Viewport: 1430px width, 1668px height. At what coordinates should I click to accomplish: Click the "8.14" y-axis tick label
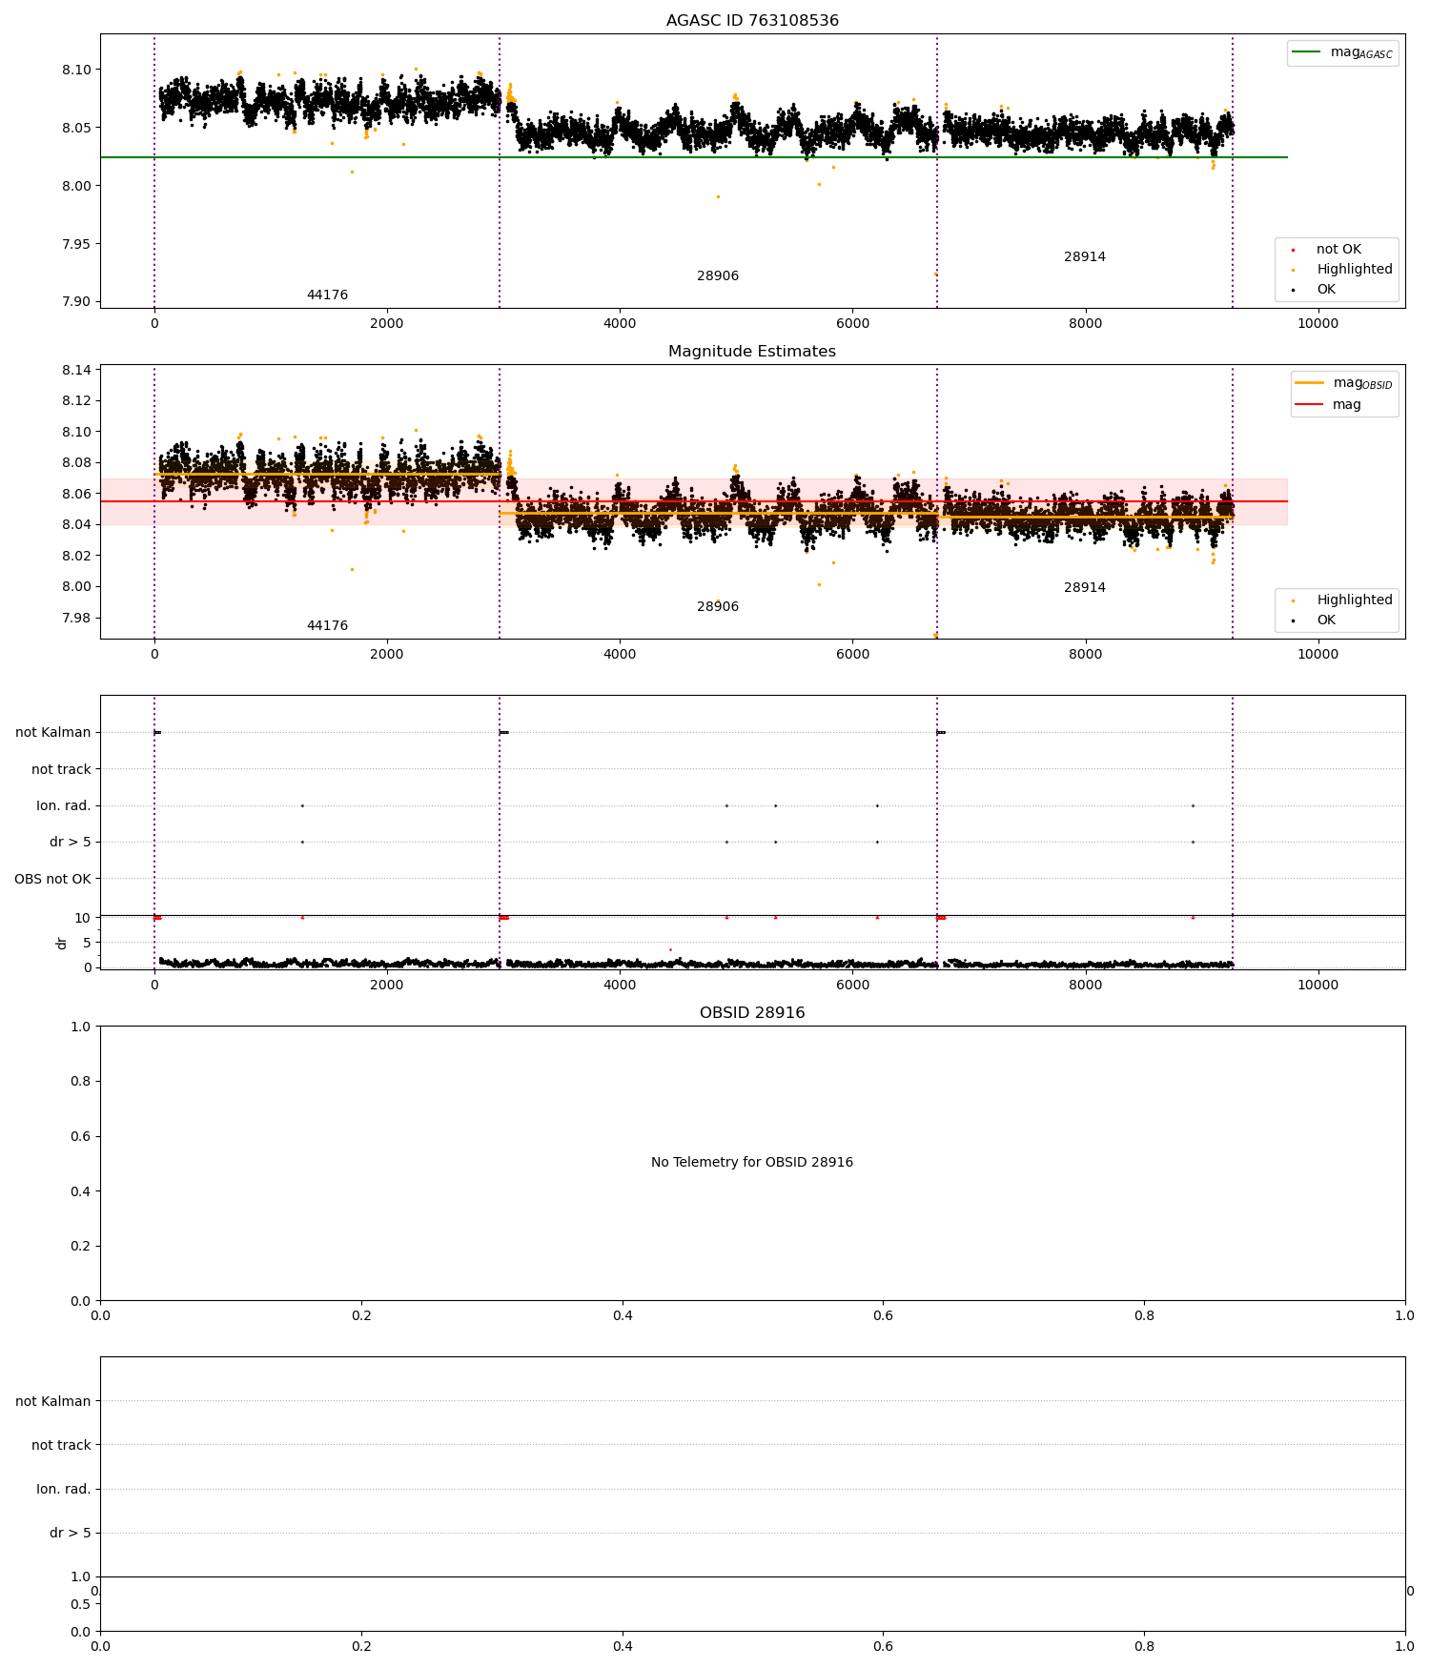click(x=78, y=370)
